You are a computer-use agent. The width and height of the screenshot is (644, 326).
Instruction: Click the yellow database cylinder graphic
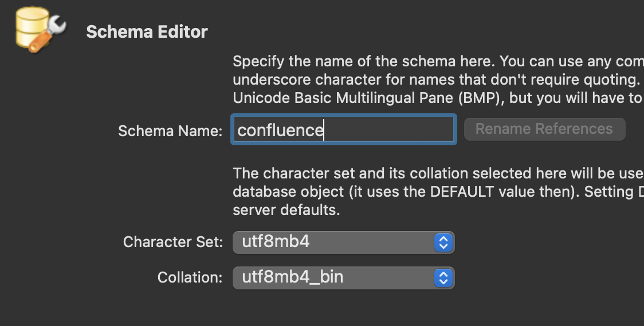click(x=32, y=27)
